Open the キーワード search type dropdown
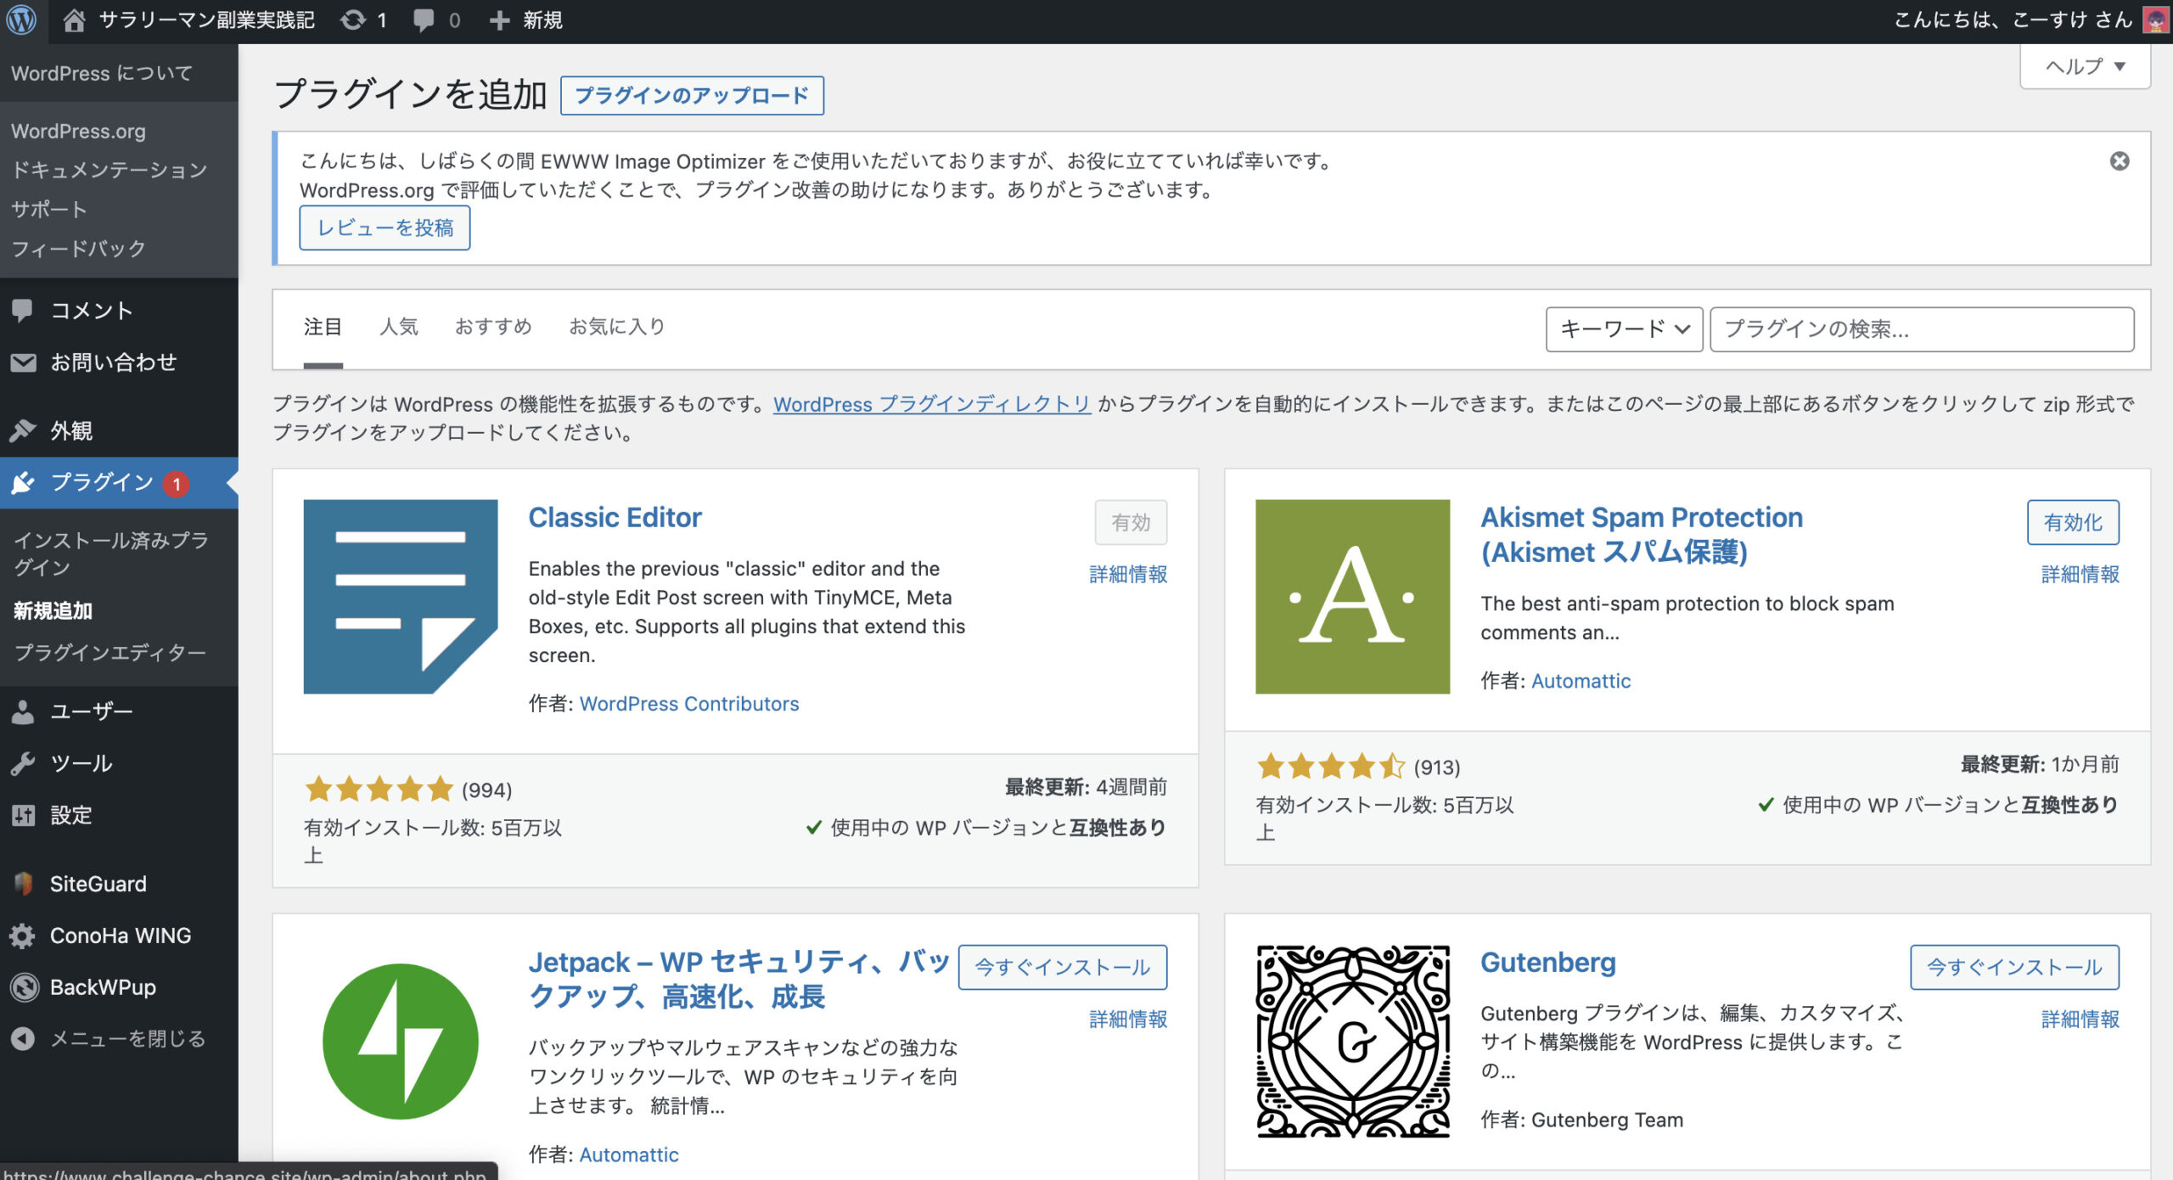Image resolution: width=2173 pixels, height=1180 pixels. 1623,329
